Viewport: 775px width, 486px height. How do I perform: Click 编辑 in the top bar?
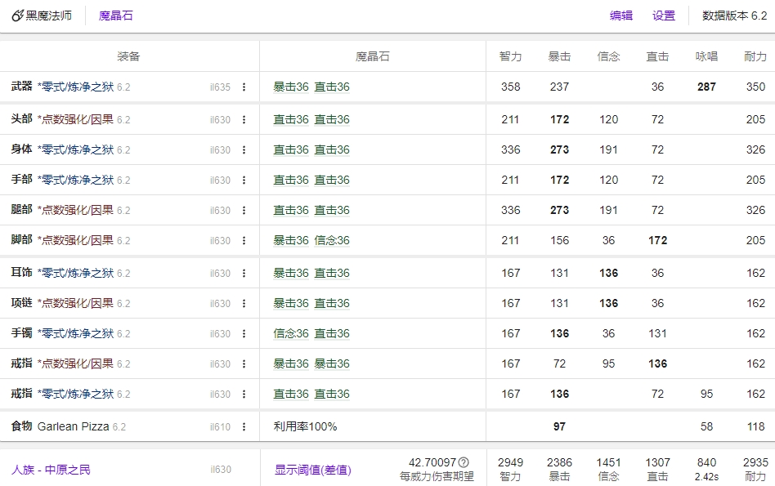[621, 16]
